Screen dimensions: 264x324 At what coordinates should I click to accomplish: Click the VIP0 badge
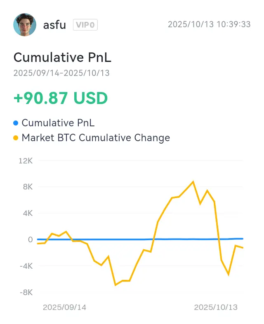tap(85, 25)
